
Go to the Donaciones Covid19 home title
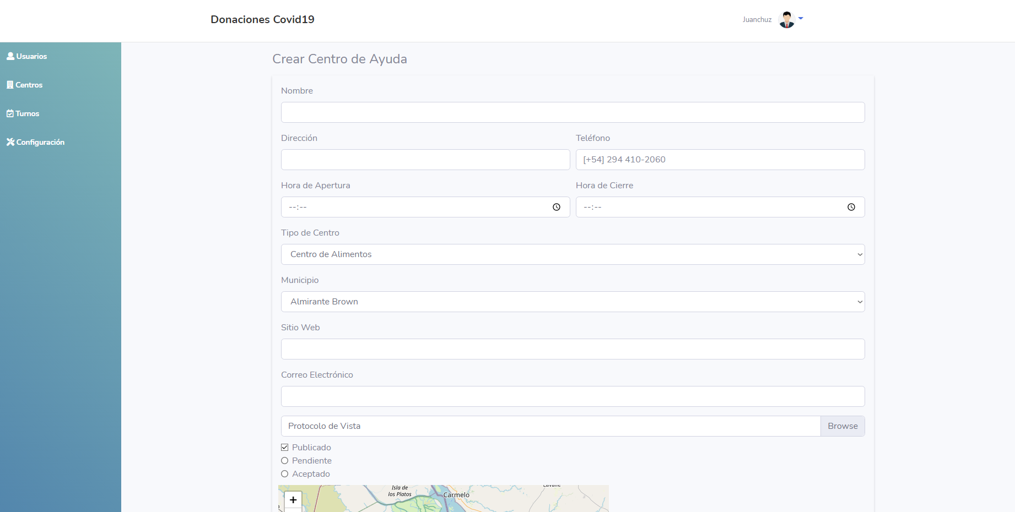pyautogui.click(x=262, y=19)
